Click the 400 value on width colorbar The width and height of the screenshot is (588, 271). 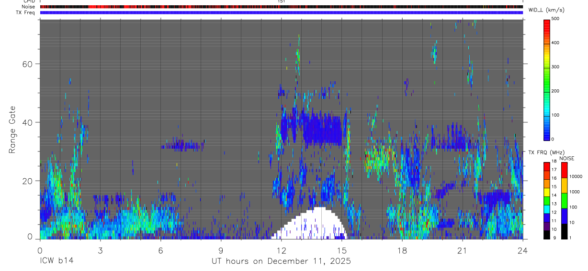[x=556, y=43]
